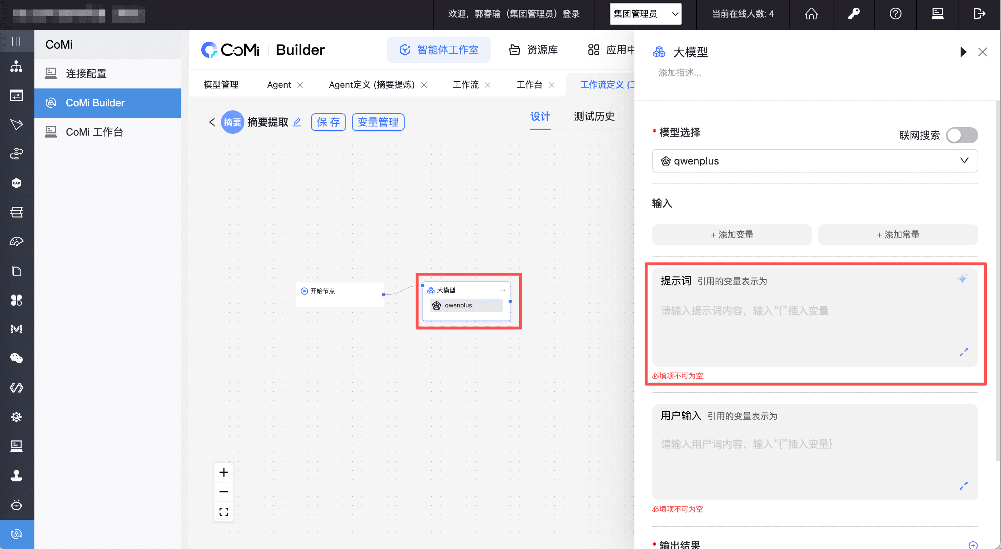Viewport: 1001px width, 549px height.
Task: Click the stamp sidebar icon
Action: pyautogui.click(x=16, y=475)
